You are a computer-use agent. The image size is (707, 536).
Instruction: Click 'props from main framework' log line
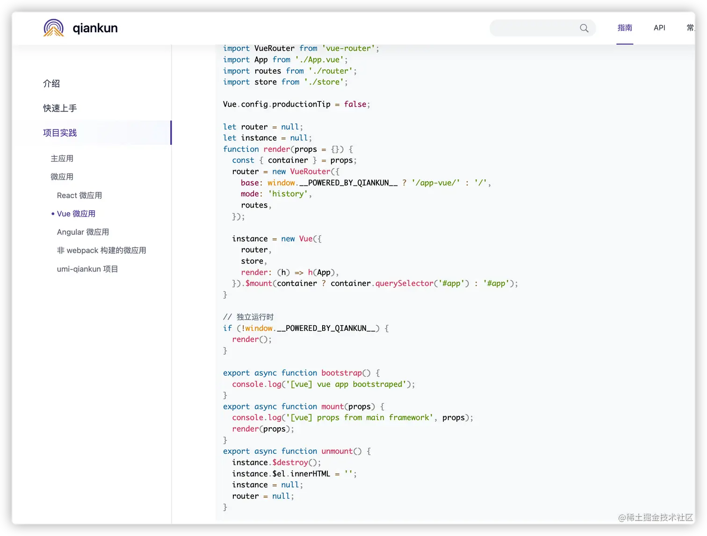pyautogui.click(x=353, y=418)
